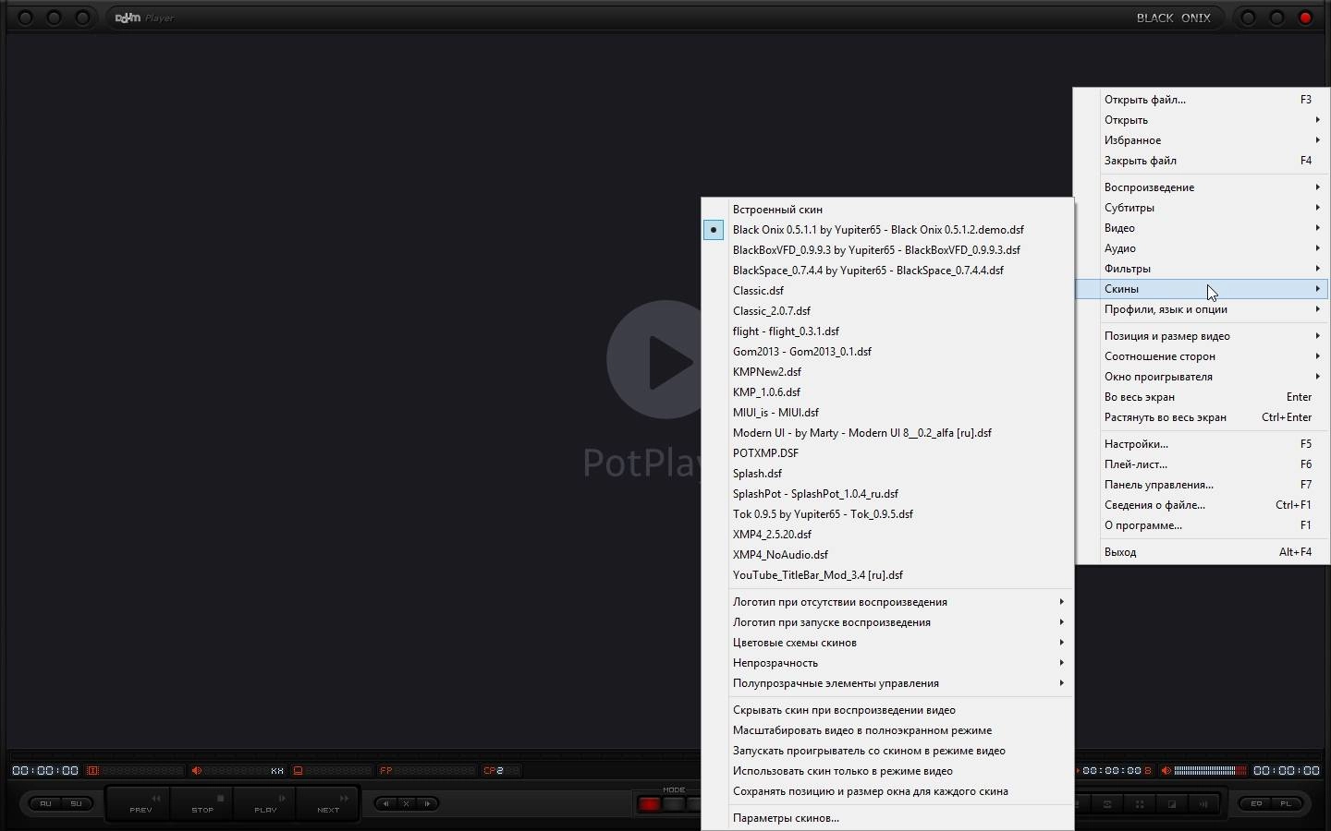The width and height of the screenshot is (1331, 831).
Task: Click the window-size icon in bottom bar
Action: click(x=1171, y=804)
